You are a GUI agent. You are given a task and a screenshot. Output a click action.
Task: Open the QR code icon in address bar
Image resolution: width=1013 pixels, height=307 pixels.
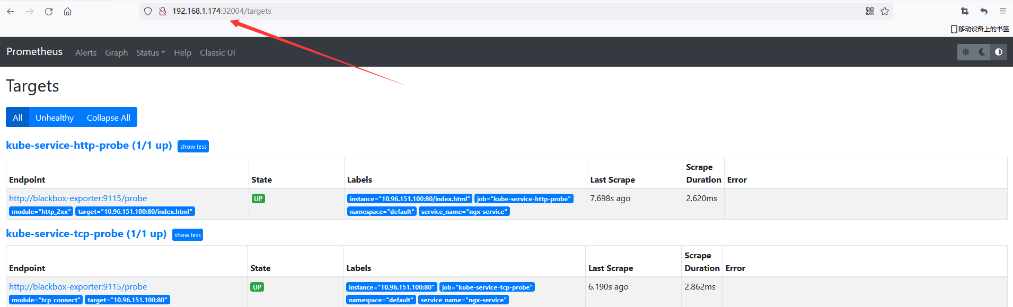[870, 11]
